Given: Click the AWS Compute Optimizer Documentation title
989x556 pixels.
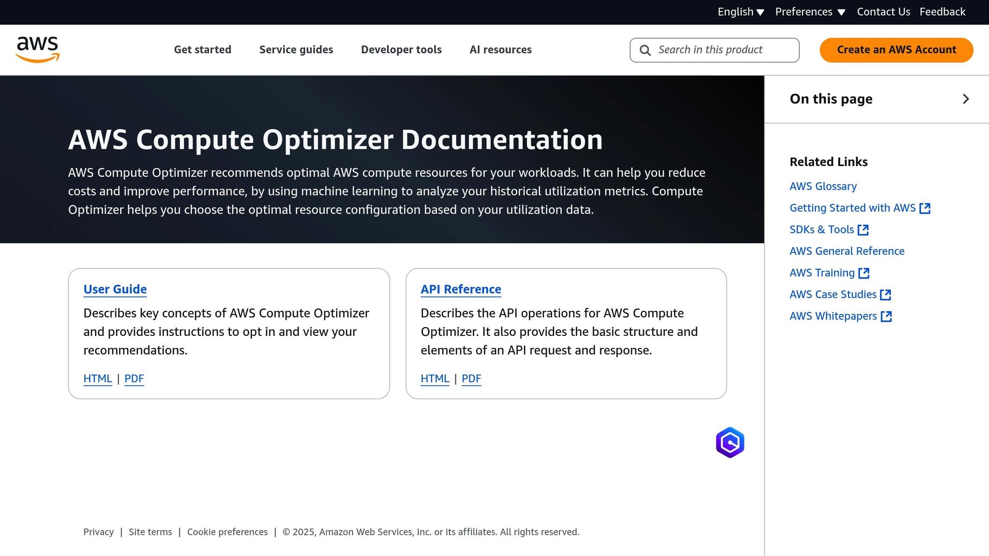Looking at the screenshot, I should point(335,140).
